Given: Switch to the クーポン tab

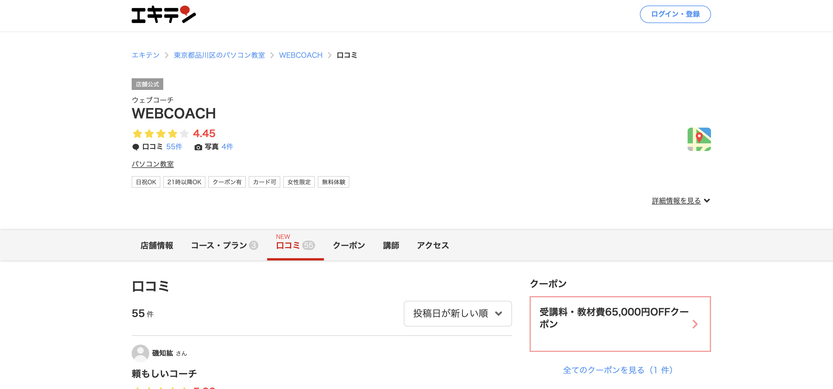Looking at the screenshot, I should point(349,245).
